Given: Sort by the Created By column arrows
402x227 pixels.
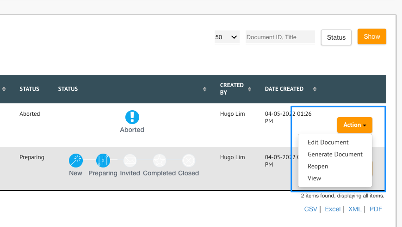Looking at the screenshot, I should 250,89.
